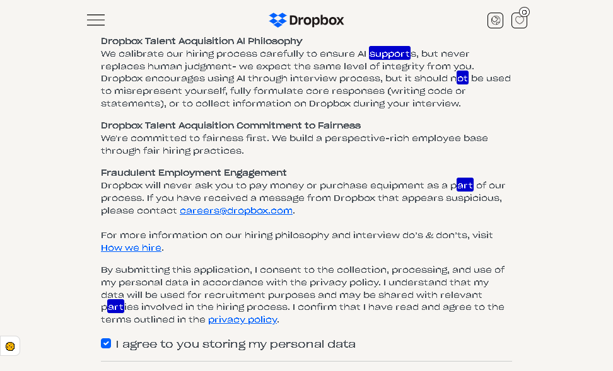Open the globe language selector
This screenshot has height=371, width=613.
pyautogui.click(x=495, y=21)
